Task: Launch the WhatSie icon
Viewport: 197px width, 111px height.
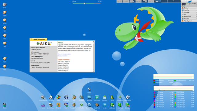Action: point(82,105)
